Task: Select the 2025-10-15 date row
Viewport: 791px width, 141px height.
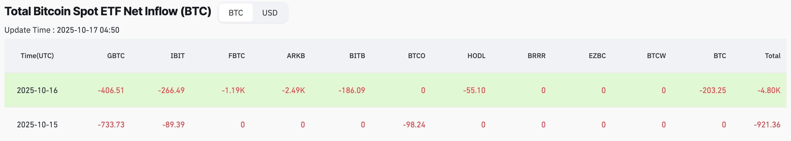Action: click(x=37, y=125)
